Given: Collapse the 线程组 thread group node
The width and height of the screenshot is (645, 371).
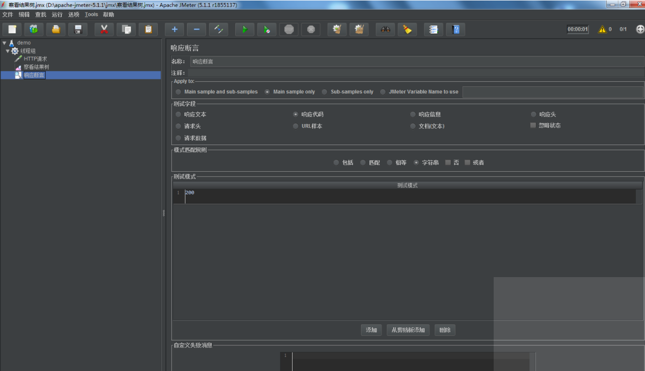Looking at the screenshot, I should tap(8, 51).
